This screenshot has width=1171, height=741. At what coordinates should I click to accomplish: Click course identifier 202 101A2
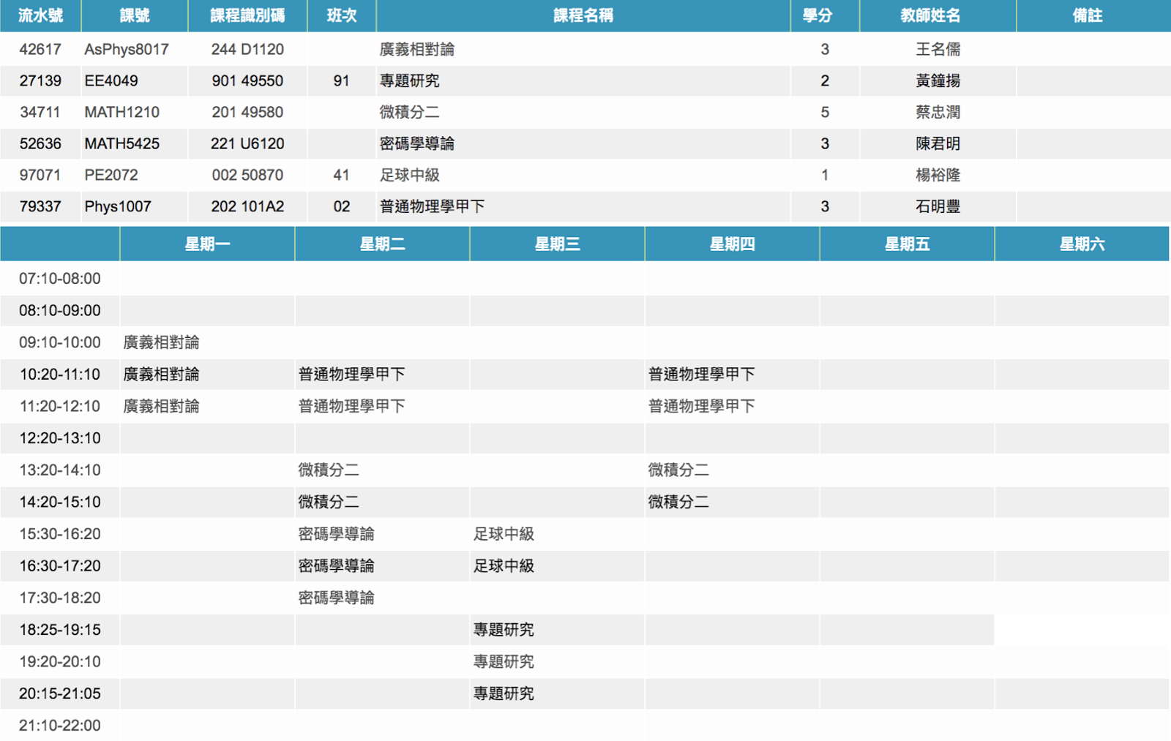(247, 206)
